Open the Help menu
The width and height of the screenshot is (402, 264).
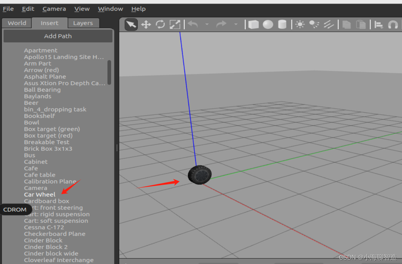(139, 9)
